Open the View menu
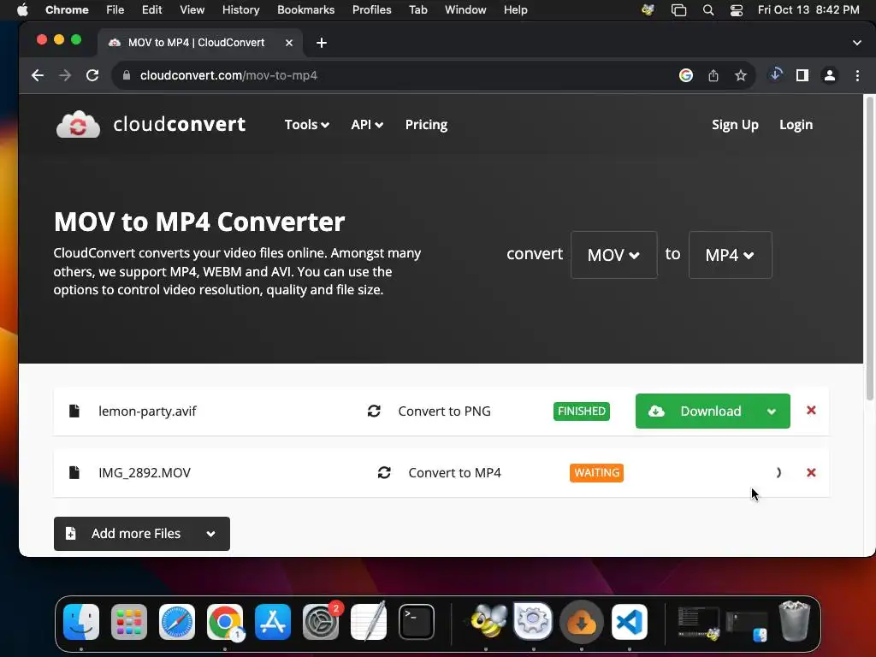 pos(192,10)
